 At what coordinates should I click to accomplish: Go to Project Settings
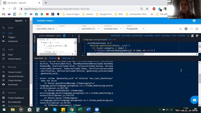(15, 80)
